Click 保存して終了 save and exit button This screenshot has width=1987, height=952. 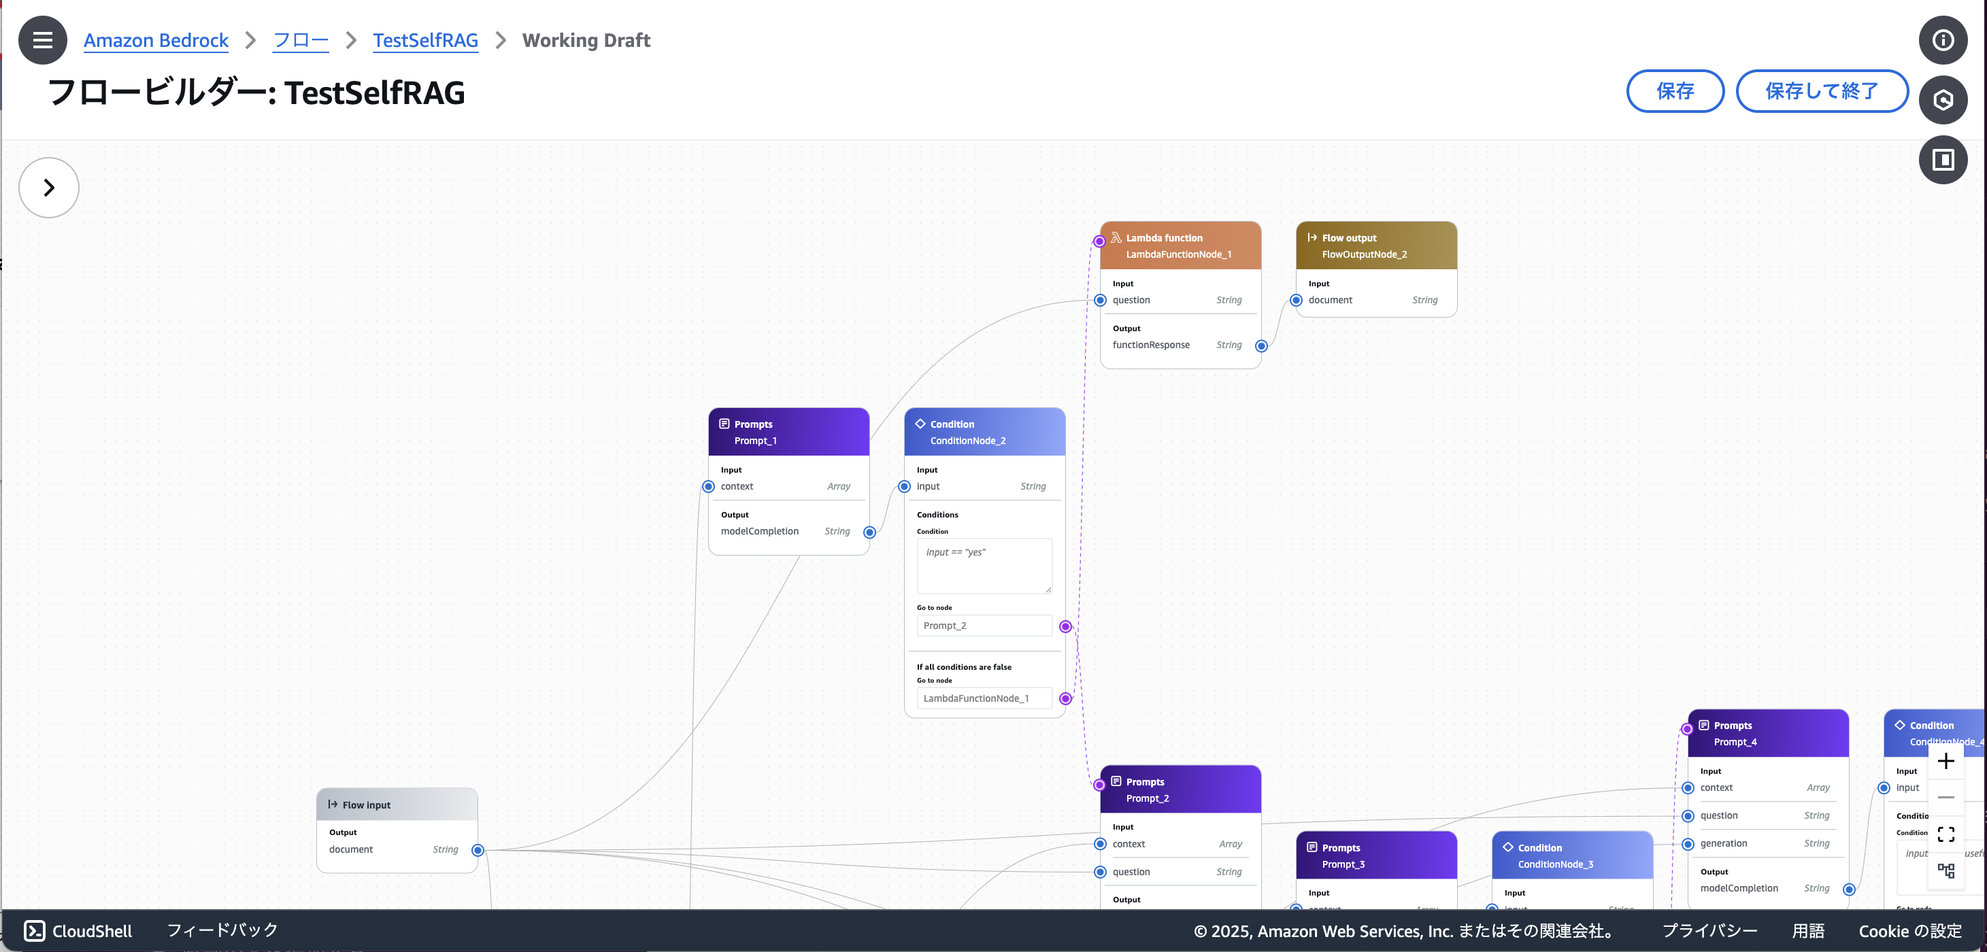[1821, 91]
